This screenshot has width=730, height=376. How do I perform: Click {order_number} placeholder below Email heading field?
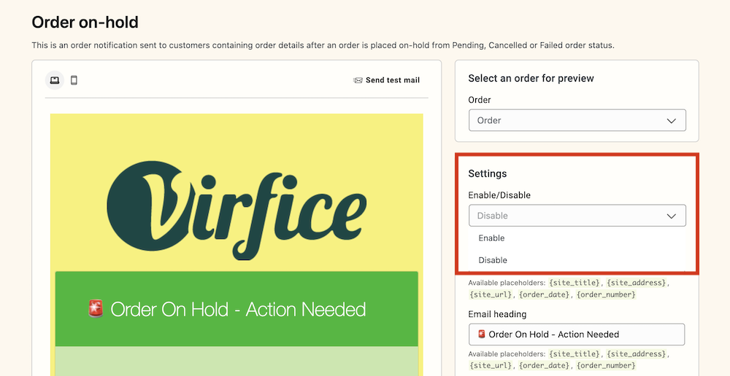tap(605, 366)
